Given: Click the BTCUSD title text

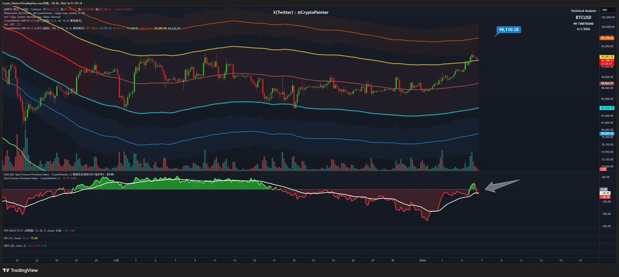Looking at the screenshot, I should [x=583, y=17].
